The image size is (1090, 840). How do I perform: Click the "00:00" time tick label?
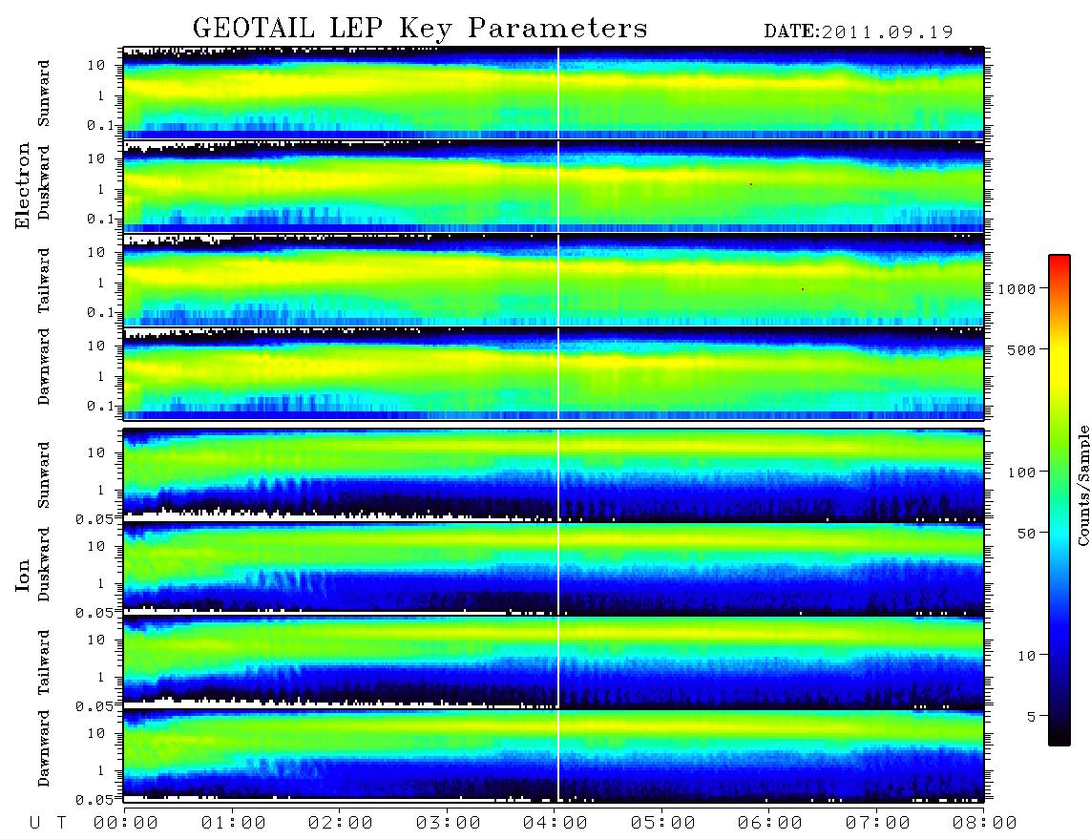pyautogui.click(x=125, y=823)
